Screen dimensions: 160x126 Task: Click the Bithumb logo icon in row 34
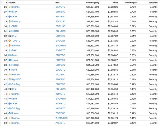tap(9, 45)
